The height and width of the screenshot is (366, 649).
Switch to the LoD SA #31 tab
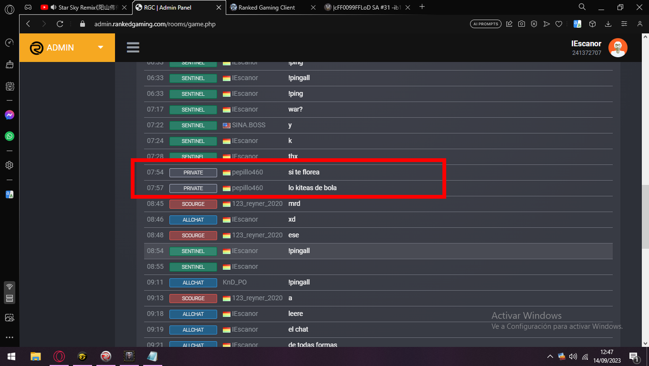[x=368, y=8]
